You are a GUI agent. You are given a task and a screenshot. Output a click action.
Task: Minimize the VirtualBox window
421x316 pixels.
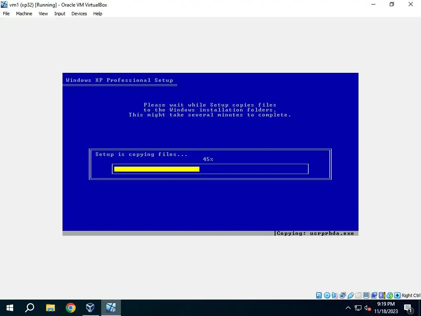373,4
